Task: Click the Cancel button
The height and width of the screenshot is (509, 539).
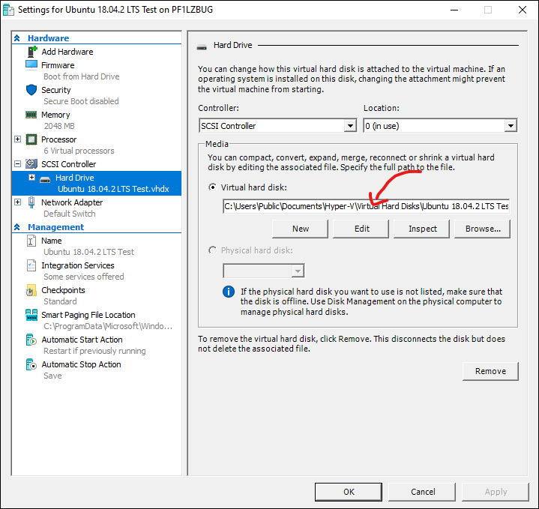Action: coord(423,492)
